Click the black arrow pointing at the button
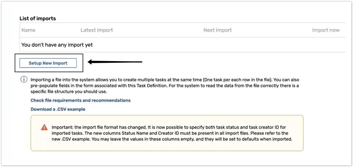This screenshot has height=167, width=353. [x=115, y=62]
